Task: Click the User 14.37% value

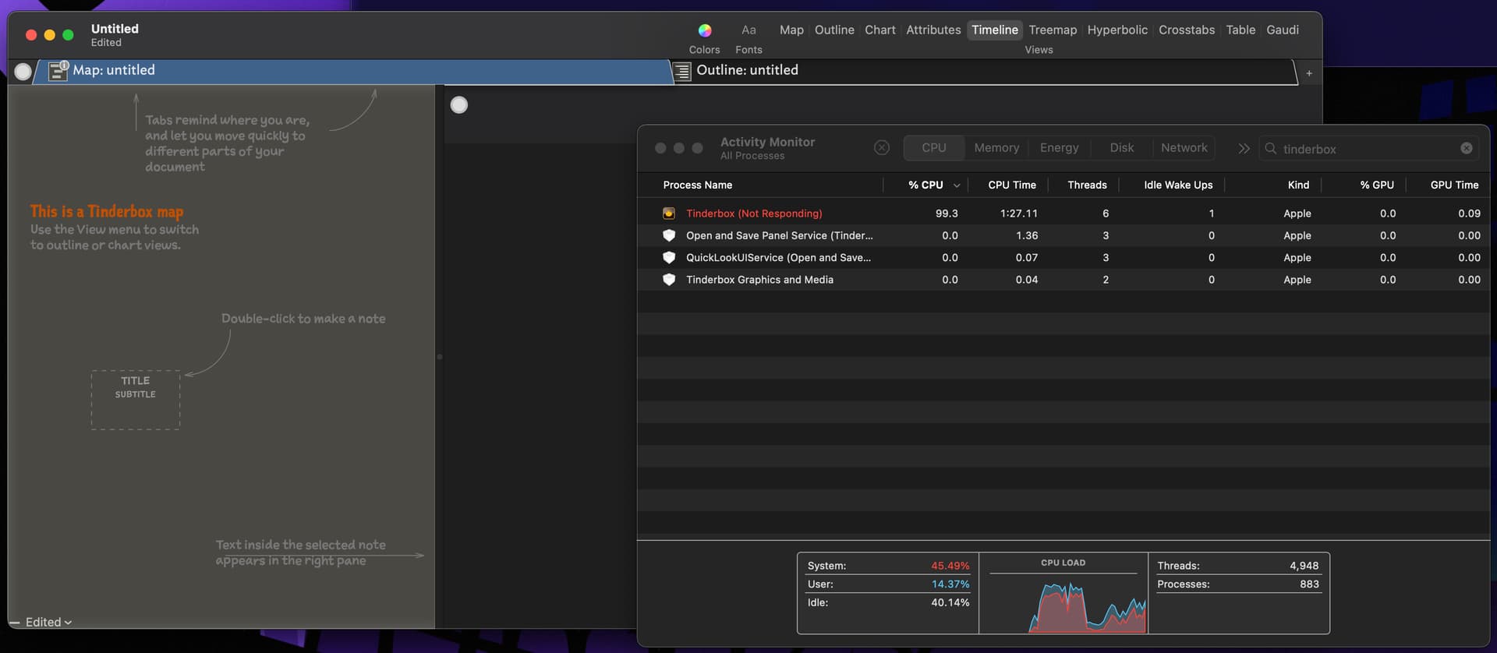Action: click(950, 584)
